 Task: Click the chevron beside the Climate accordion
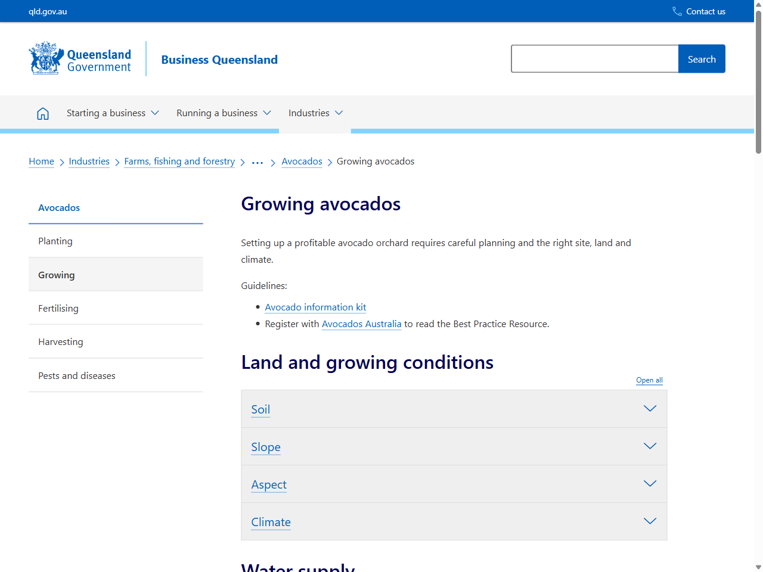650,521
